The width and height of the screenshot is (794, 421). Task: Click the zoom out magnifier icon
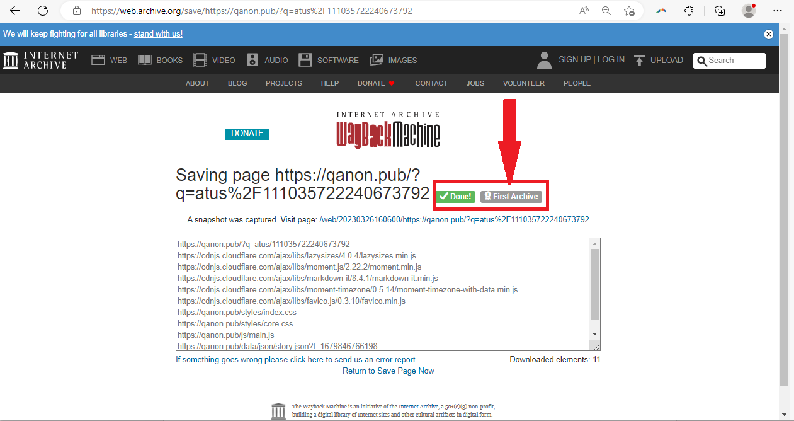606,11
